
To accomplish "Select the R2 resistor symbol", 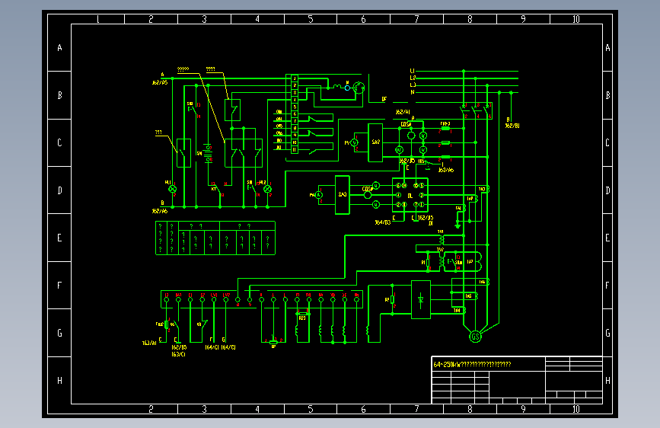I will 392,299.
